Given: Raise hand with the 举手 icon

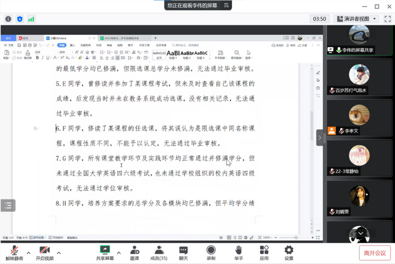Looking at the screenshot, I should click(x=238, y=250).
